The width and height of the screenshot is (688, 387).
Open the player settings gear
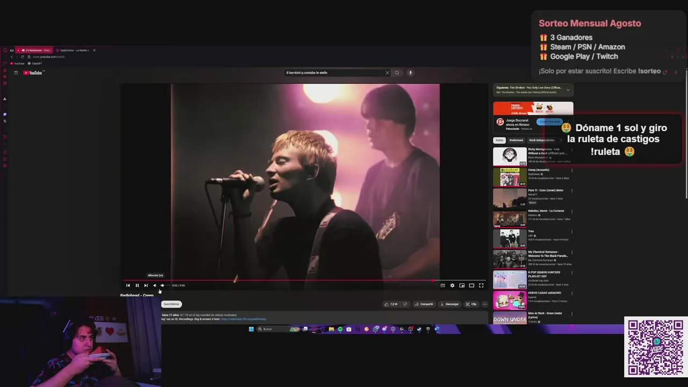point(452,285)
